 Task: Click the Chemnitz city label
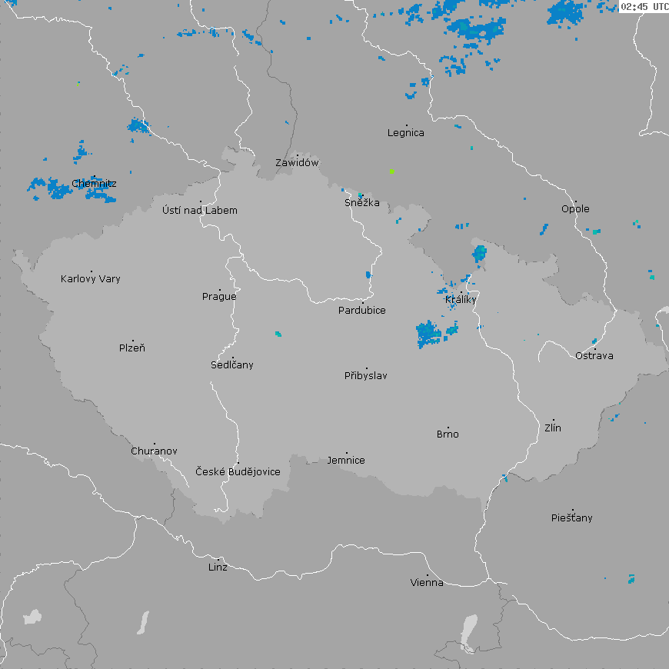tap(94, 184)
